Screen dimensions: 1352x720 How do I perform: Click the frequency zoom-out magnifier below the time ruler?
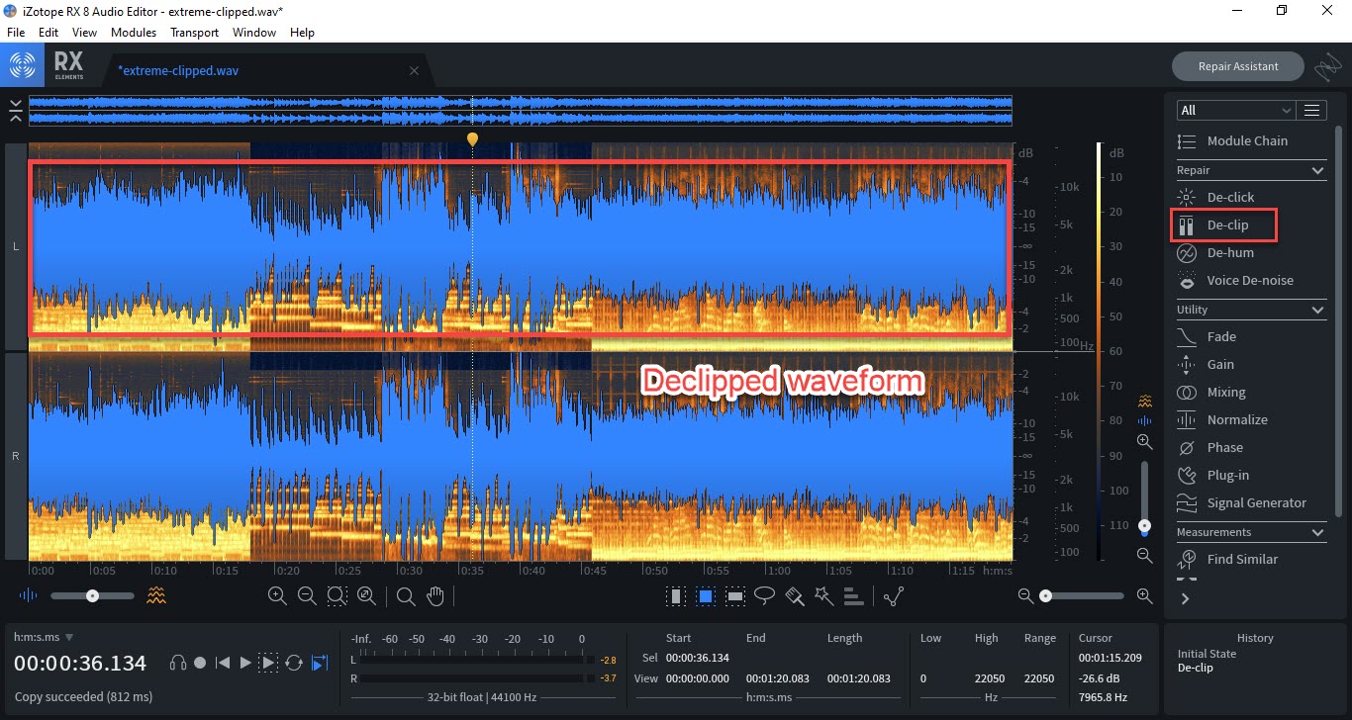[1026, 595]
